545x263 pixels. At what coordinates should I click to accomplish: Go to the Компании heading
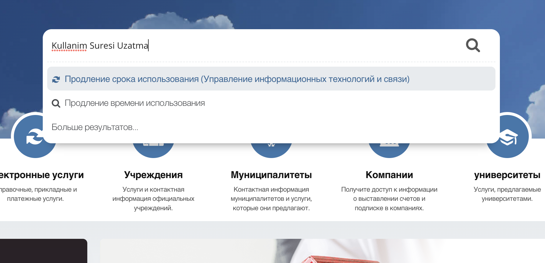[x=389, y=175]
